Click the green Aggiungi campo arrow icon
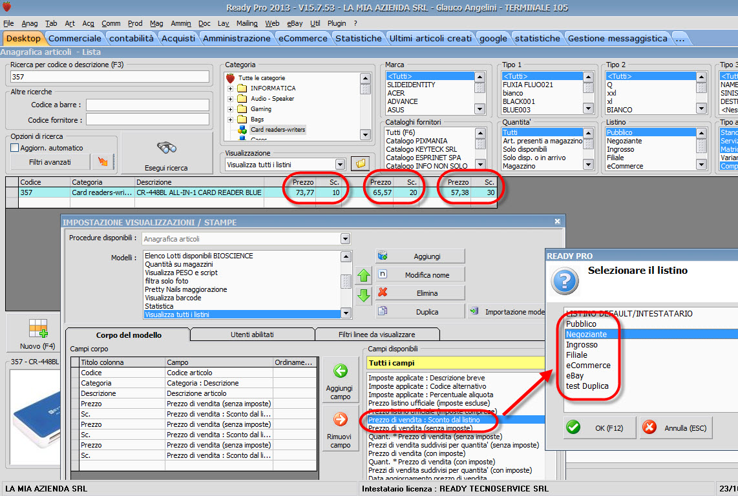Screen dimensions: 738x496 tap(341, 371)
